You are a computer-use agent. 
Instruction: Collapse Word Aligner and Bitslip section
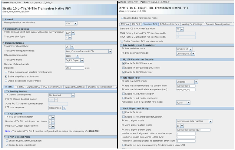pos(121,108)
